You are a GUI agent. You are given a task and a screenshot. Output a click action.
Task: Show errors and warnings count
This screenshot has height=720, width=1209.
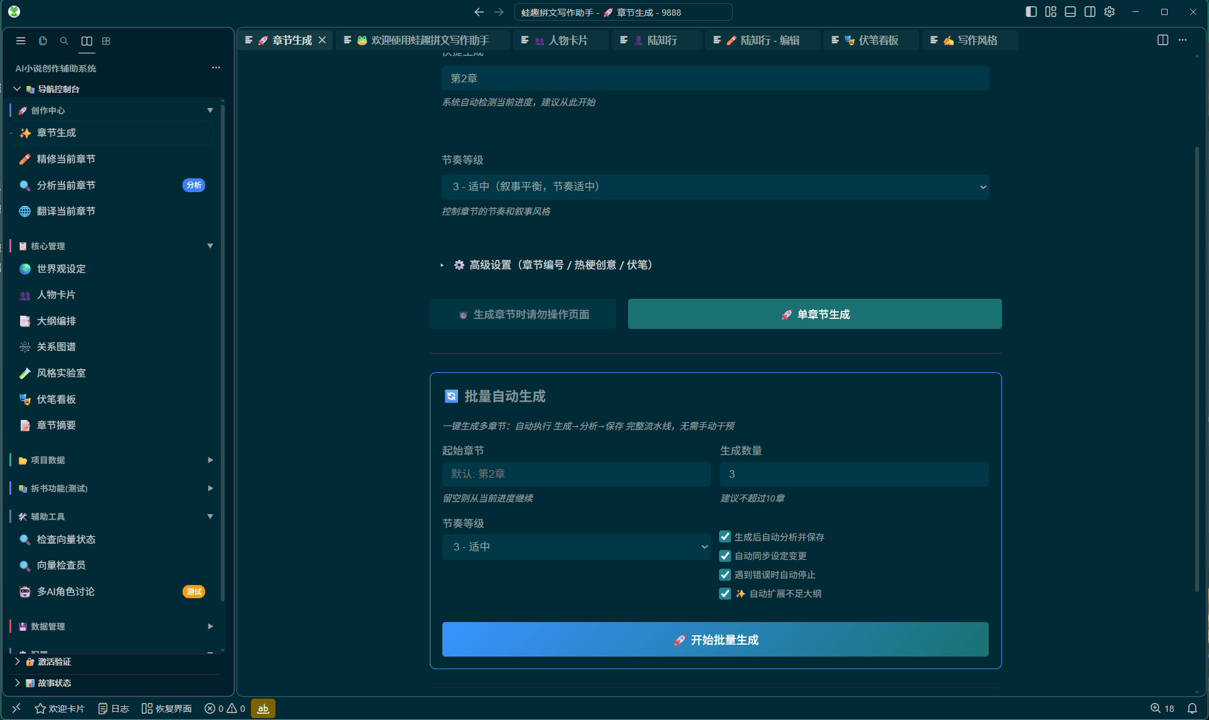tap(225, 708)
